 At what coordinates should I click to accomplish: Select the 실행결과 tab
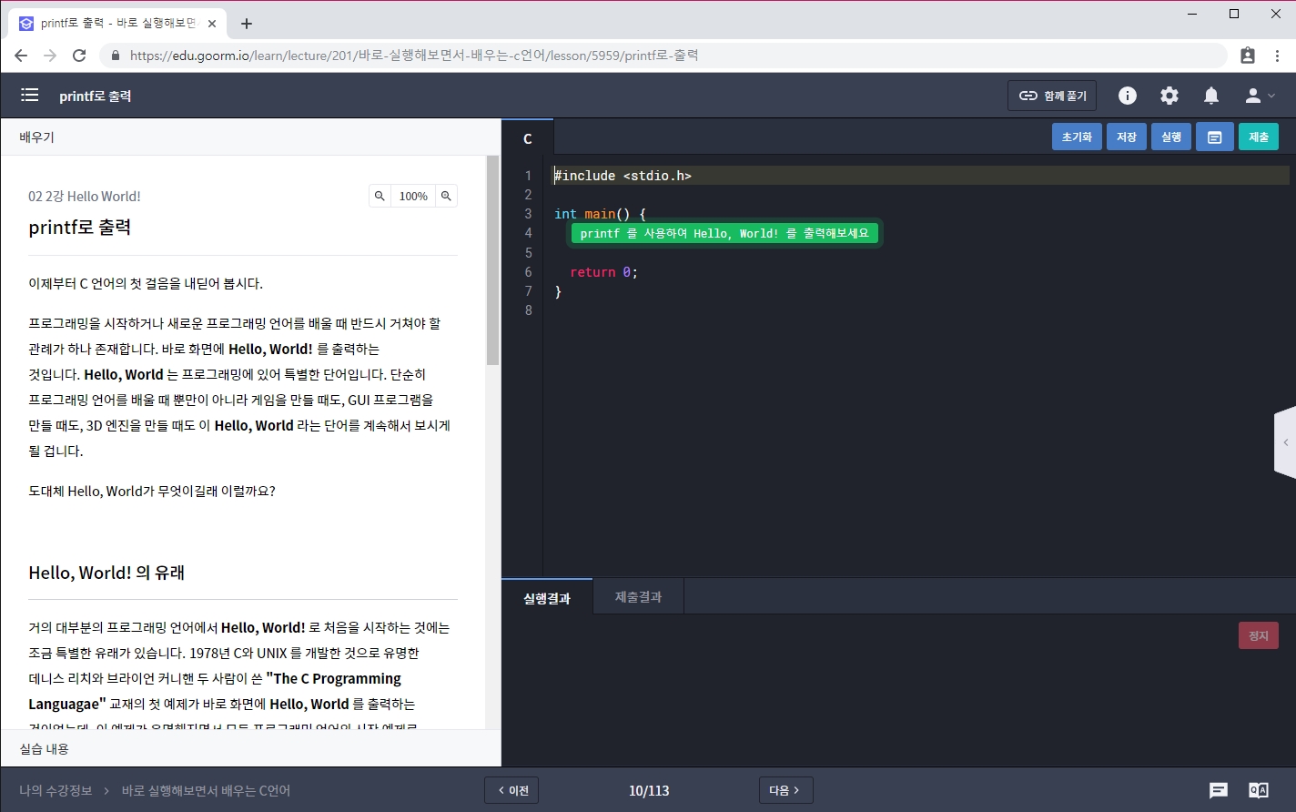point(547,597)
